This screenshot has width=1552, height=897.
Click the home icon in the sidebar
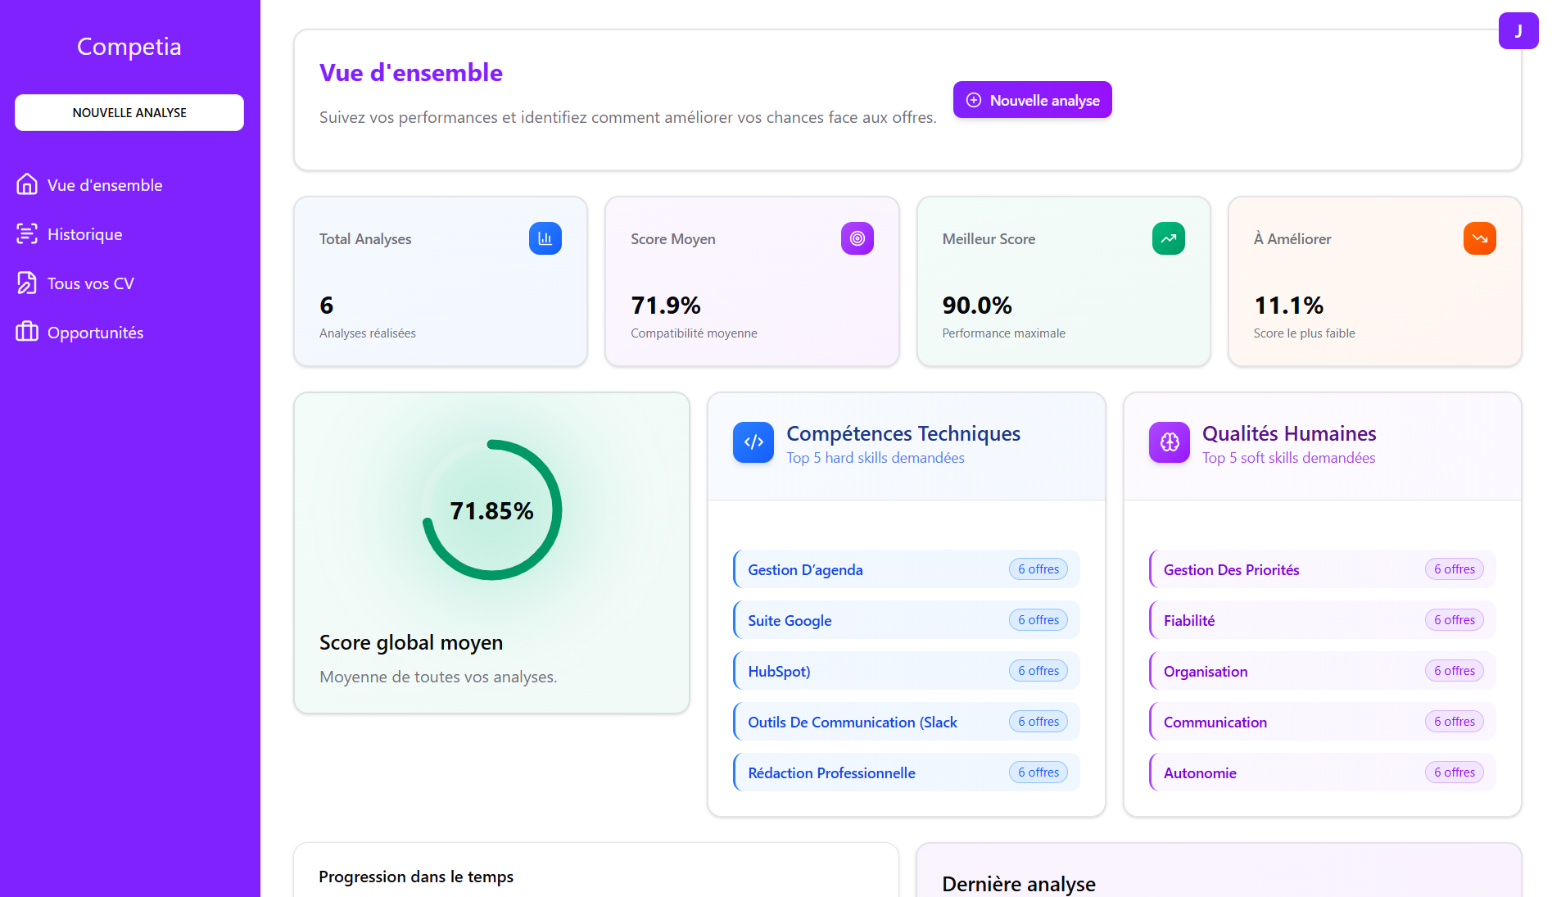coord(27,184)
